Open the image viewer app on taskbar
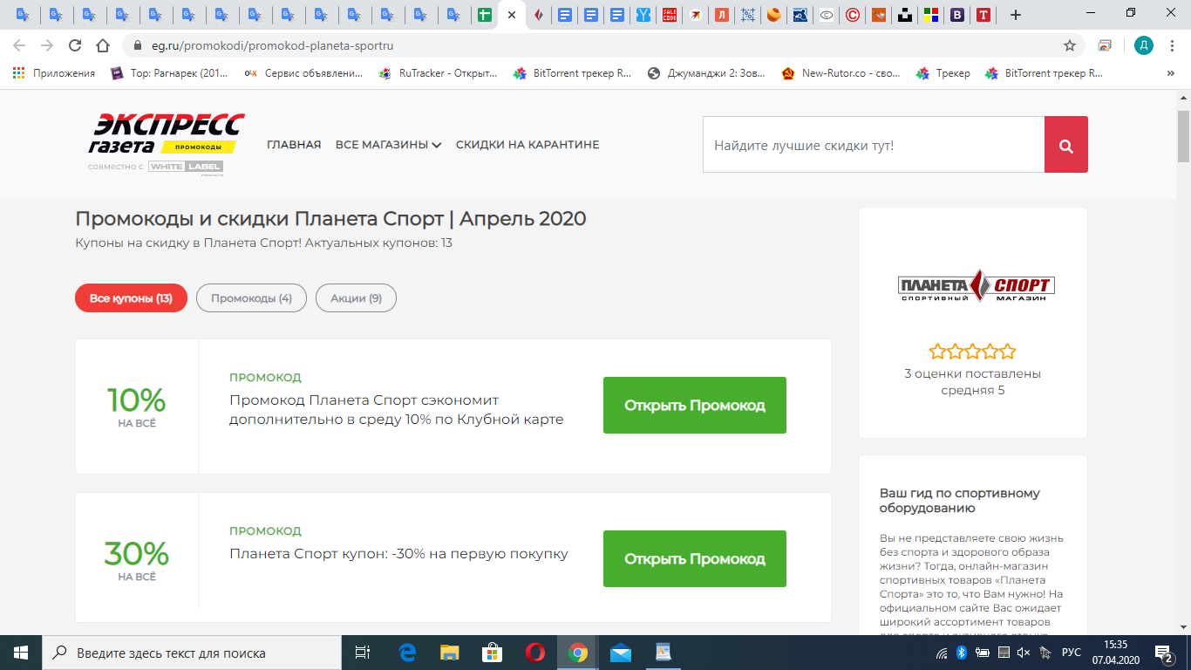The height and width of the screenshot is (670, 1191). [x=663, y=653]
